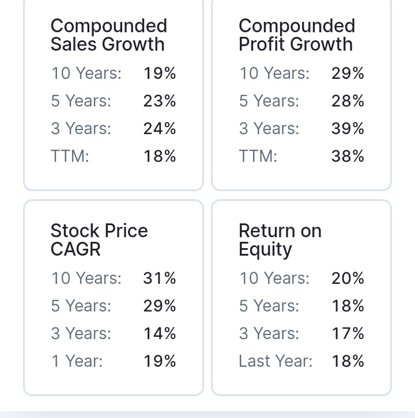
Task: Select the Return on Equity title
Action: (280, 240)
